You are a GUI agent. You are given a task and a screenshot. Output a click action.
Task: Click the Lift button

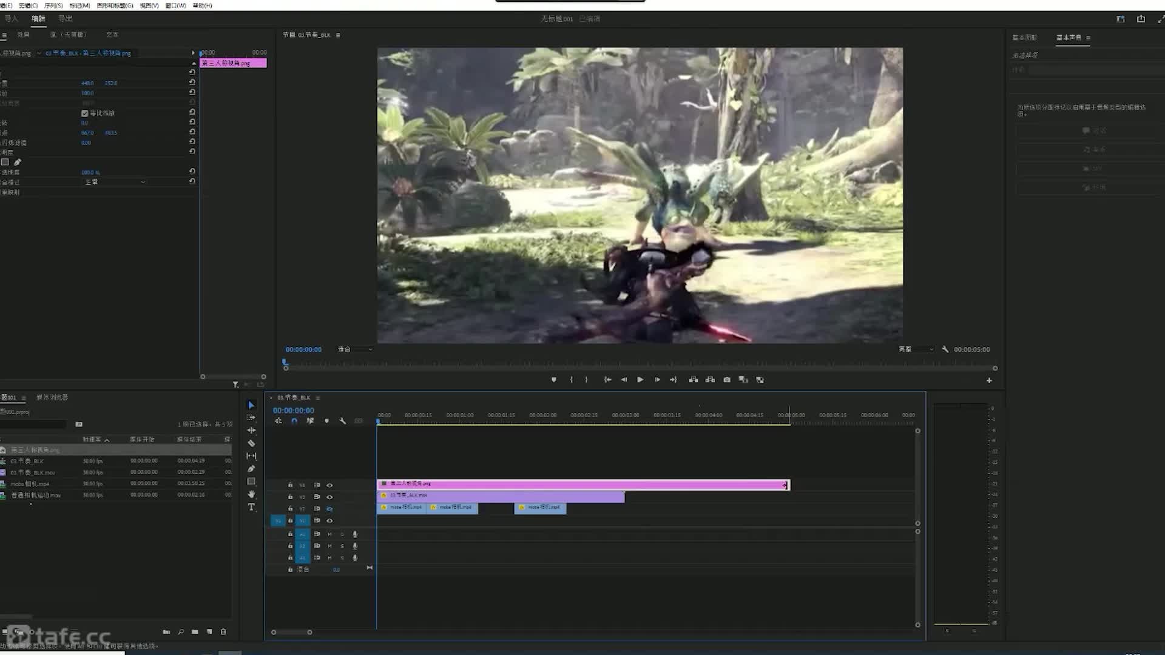[x=694, y=380]
